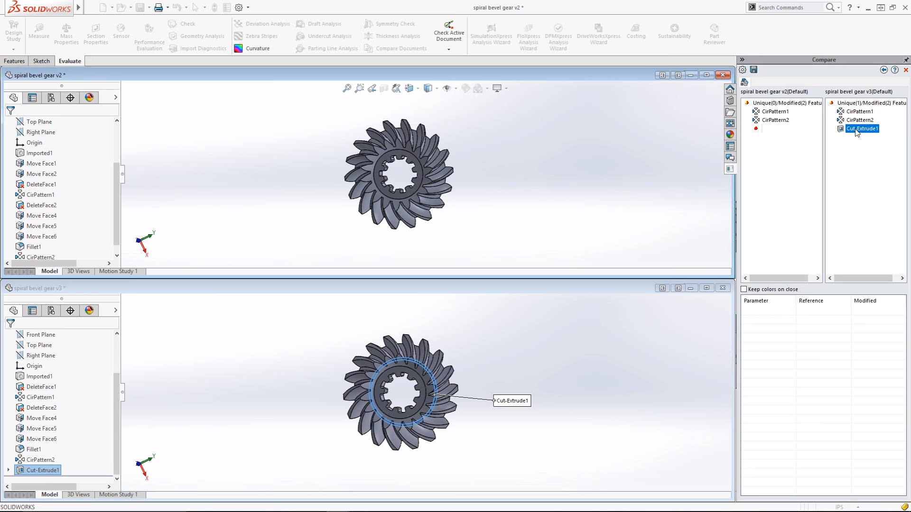Switch to the Sketch tab

(41, 61)
